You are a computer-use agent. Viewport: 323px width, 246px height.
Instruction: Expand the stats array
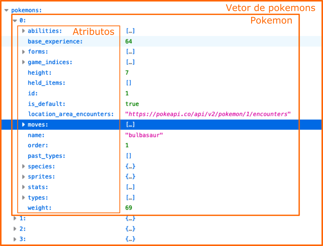[23, 187]
